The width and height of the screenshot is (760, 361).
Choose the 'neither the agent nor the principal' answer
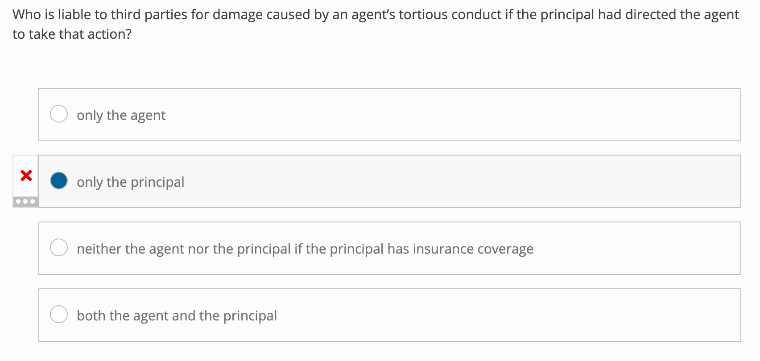(59, 247)
